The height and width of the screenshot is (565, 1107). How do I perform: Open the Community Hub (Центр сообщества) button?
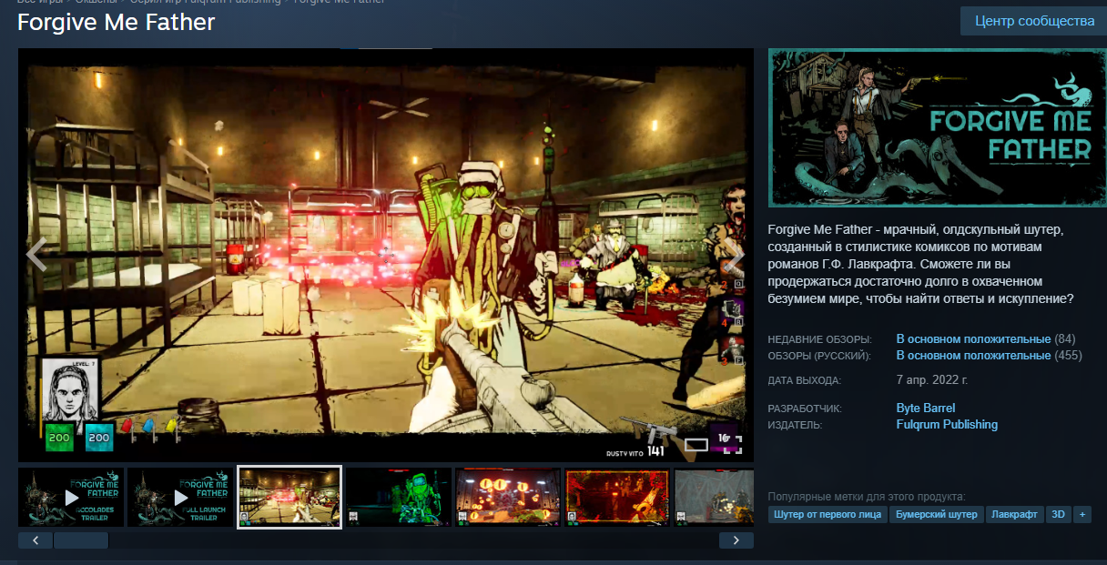1034,21
